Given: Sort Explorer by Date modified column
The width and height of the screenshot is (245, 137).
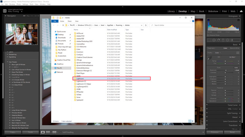Looking at the screenshot, I should pos(112,30).
